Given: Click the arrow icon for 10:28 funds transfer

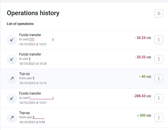Looking at the screenshot, I should 12,59.
